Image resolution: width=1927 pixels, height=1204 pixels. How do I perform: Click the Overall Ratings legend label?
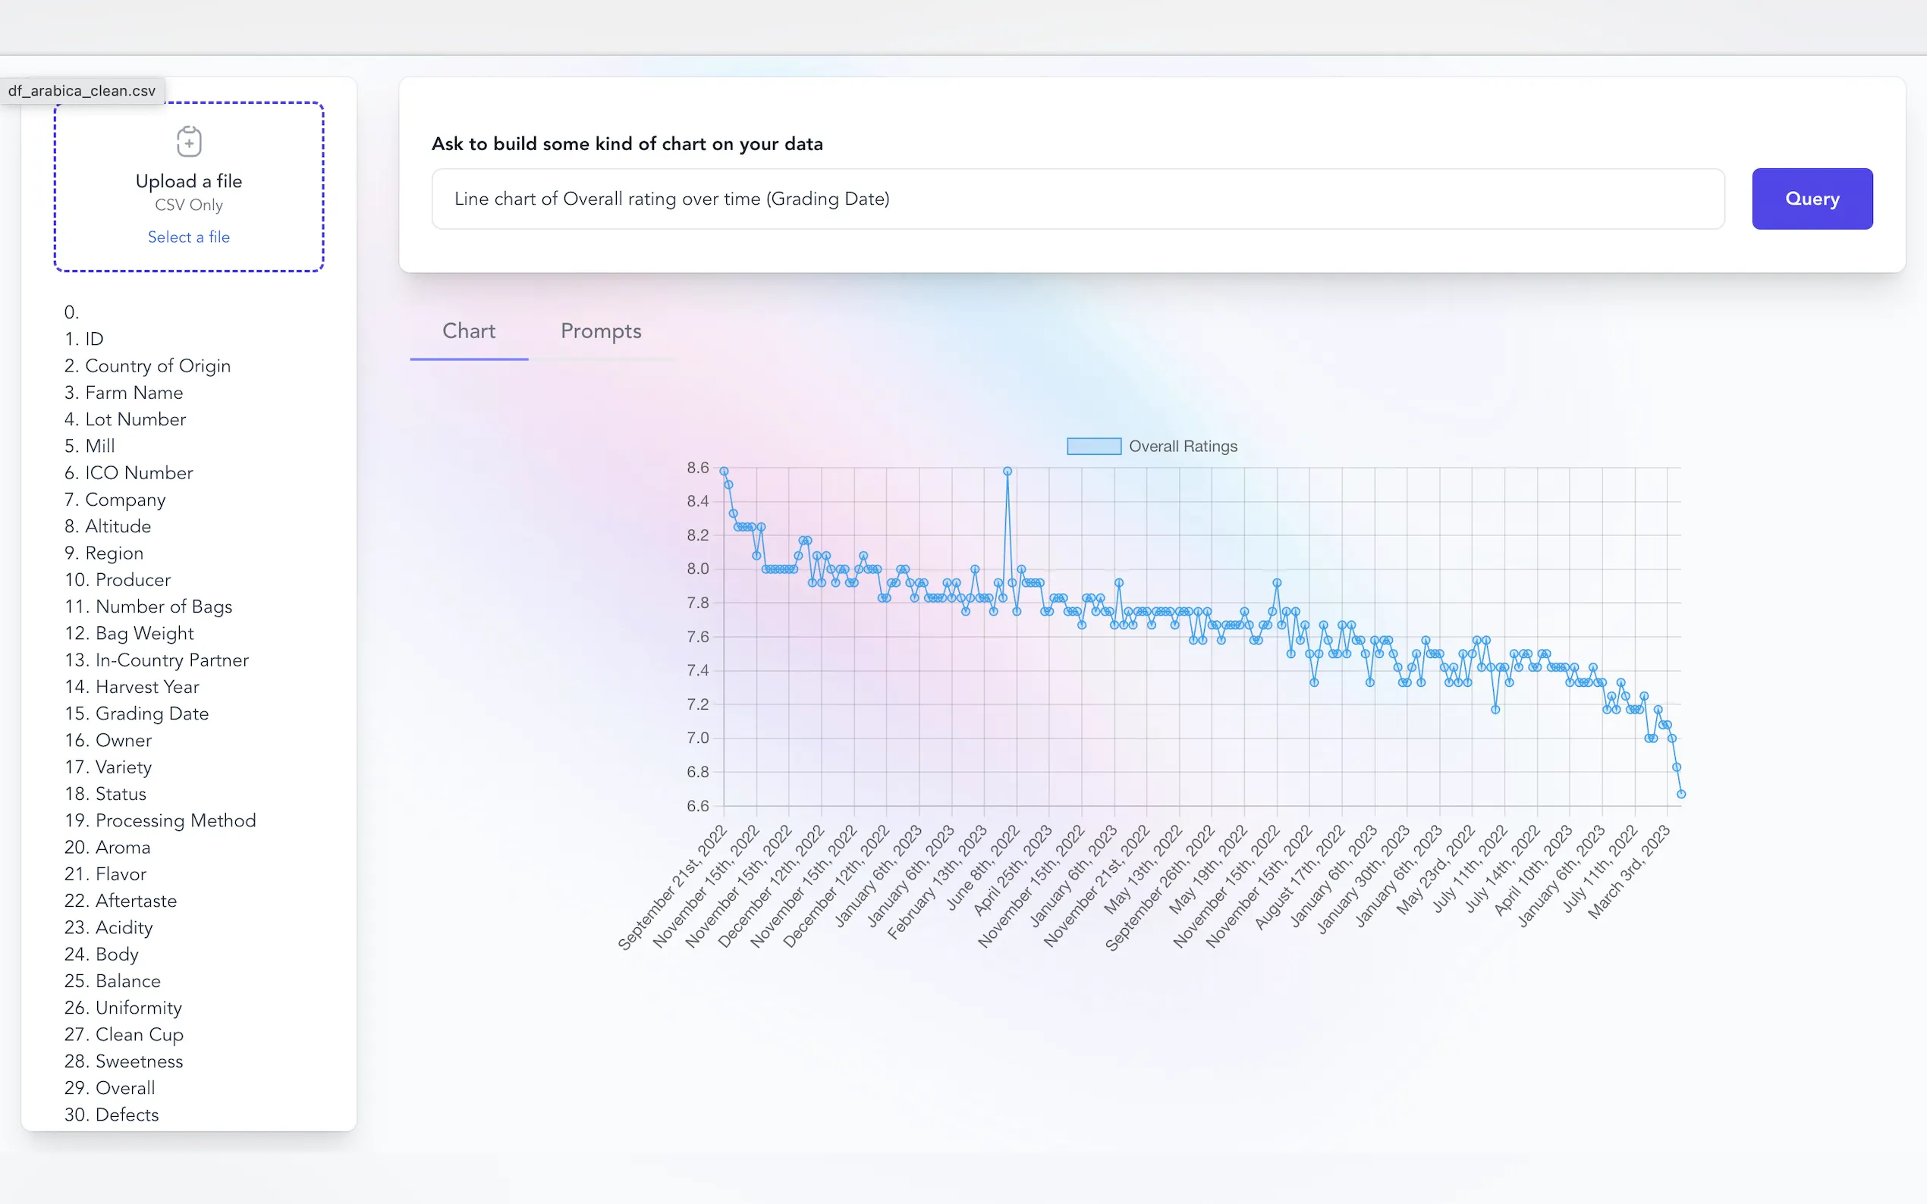coord(1182,447)
